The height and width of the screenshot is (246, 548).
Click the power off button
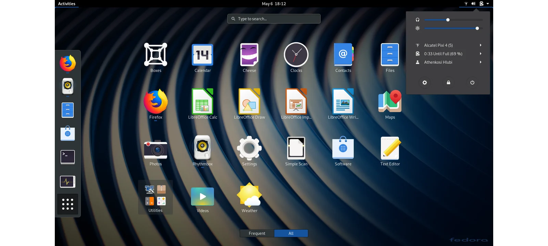click(x=472, y=83)
